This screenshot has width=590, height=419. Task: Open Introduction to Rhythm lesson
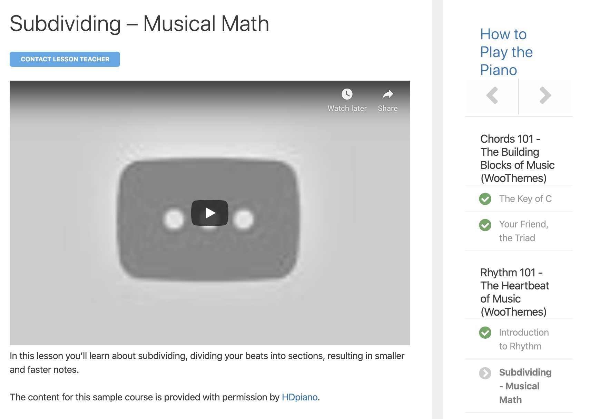pyautogui.click(x=524, y=339)
